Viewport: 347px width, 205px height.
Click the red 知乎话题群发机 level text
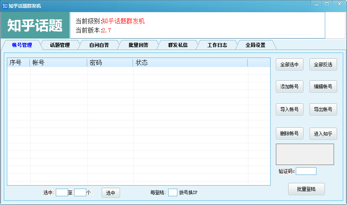(x=123, y=21)
